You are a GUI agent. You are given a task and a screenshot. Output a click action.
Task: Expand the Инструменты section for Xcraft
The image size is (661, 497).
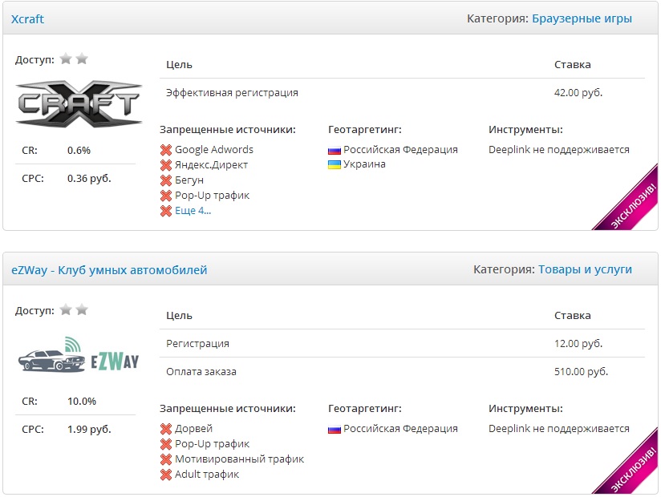pyautogui.click(x=522, y=129)
